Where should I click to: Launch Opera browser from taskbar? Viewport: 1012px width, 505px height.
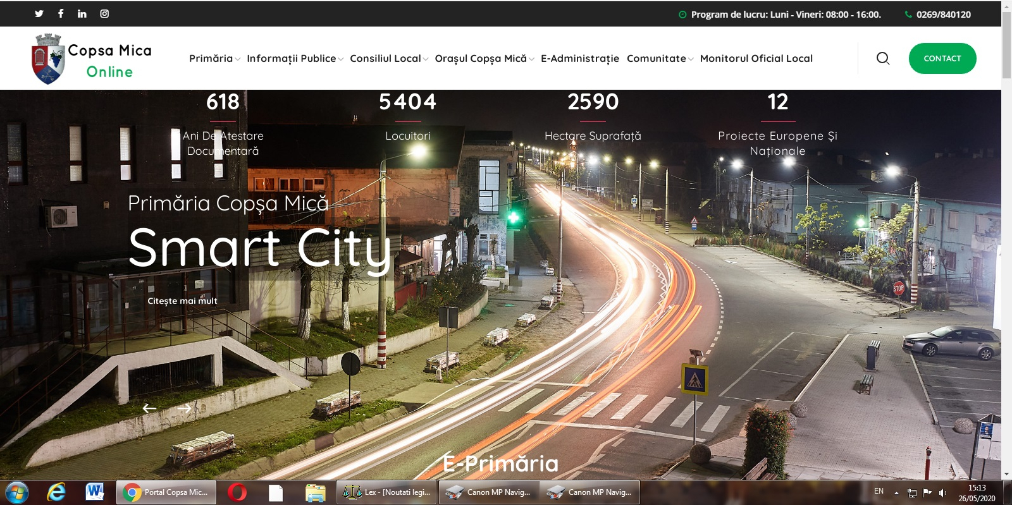click(237, 492)
